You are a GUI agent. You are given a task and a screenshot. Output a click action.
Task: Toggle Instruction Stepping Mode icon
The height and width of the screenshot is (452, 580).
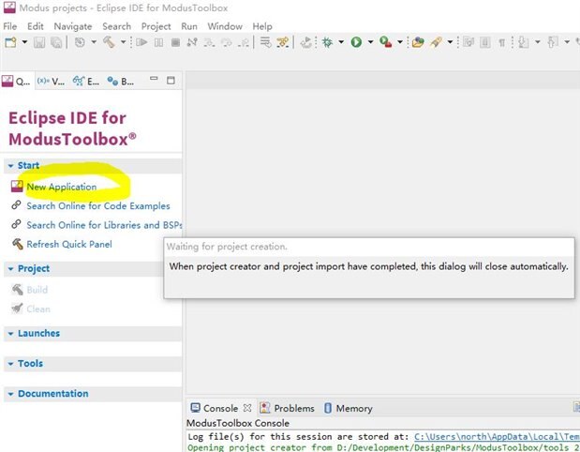coord(283,42)
